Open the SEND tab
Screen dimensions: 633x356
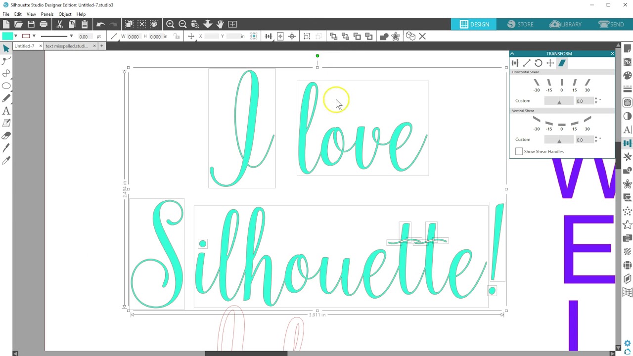tap(611, 24)
